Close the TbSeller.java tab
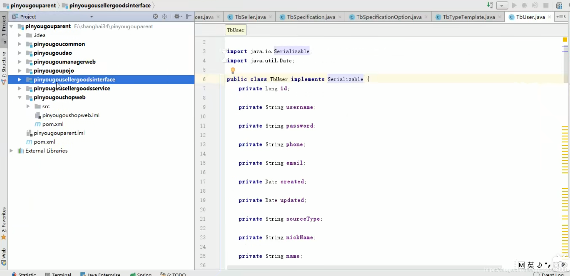570x276 pixels. pyautogui.click(x=270, y=17)
